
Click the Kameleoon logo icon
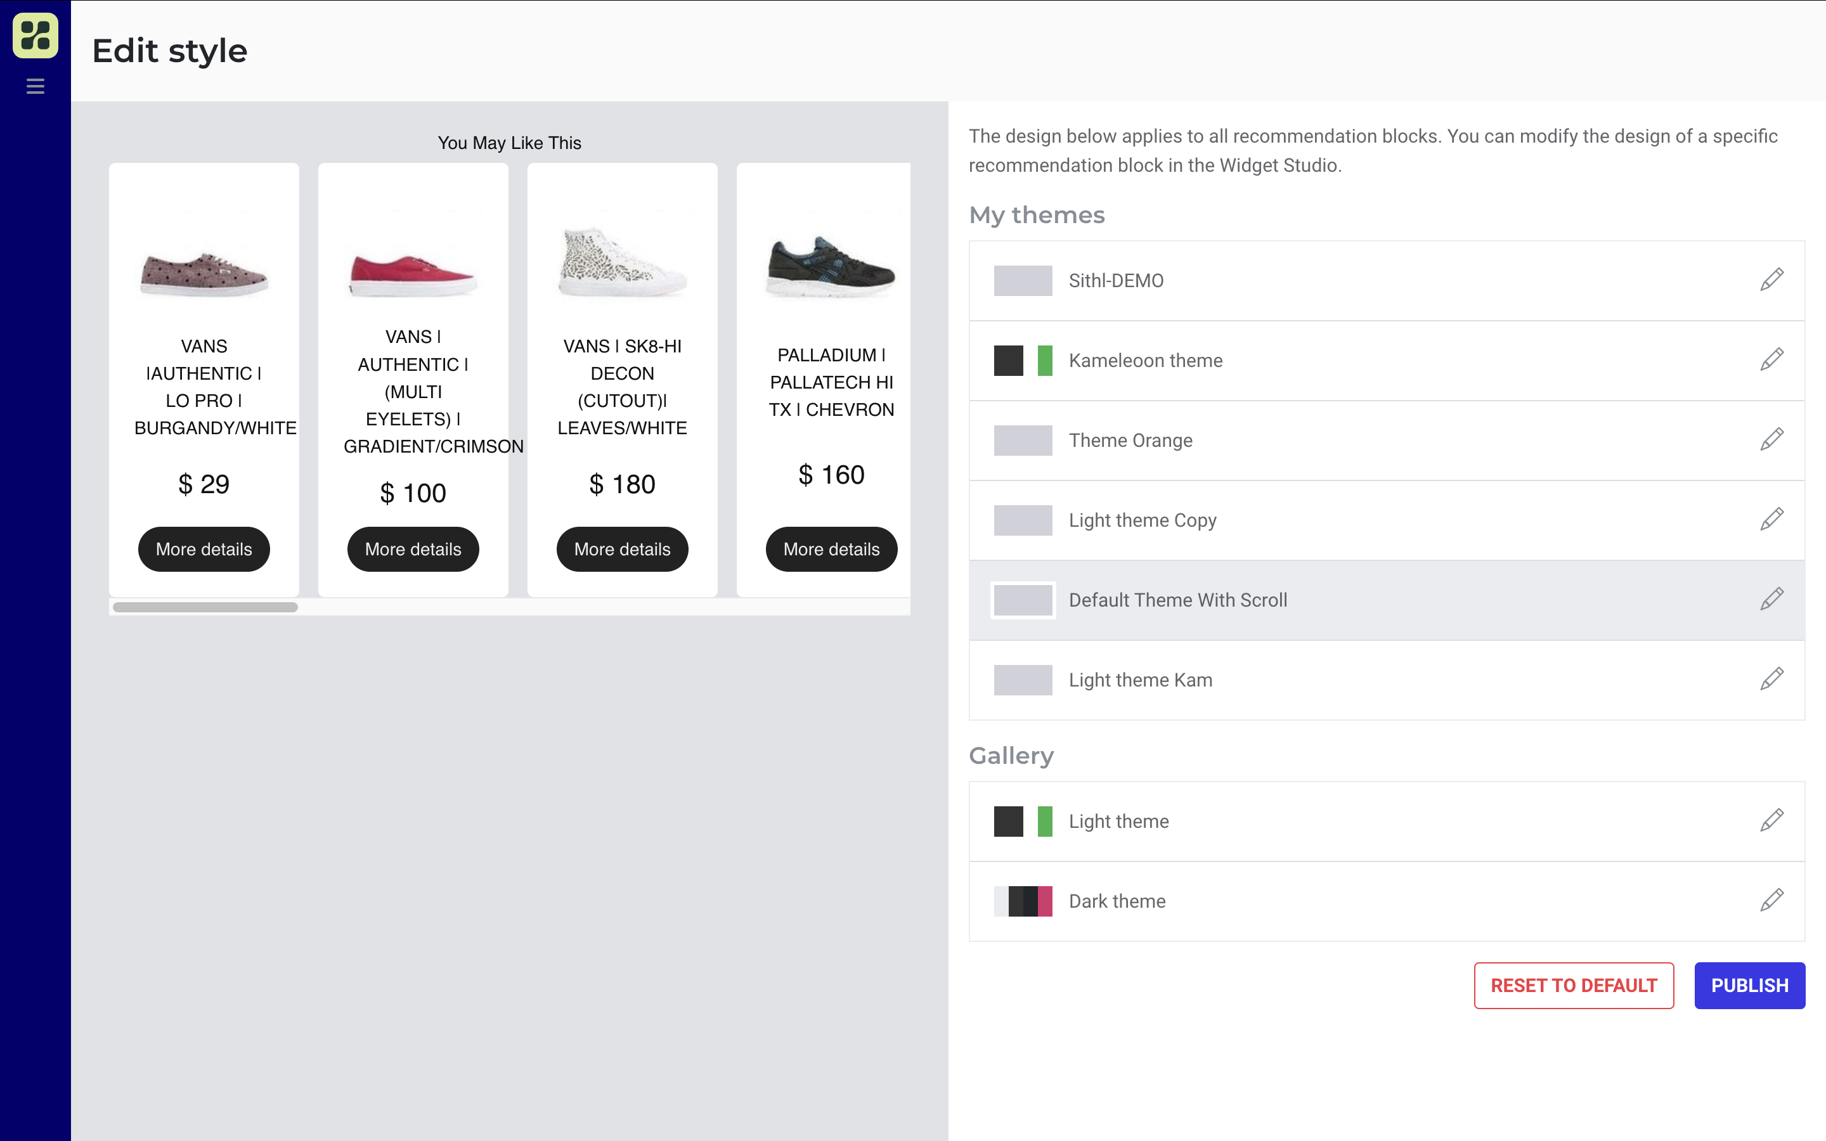click(x=36, y=35)
